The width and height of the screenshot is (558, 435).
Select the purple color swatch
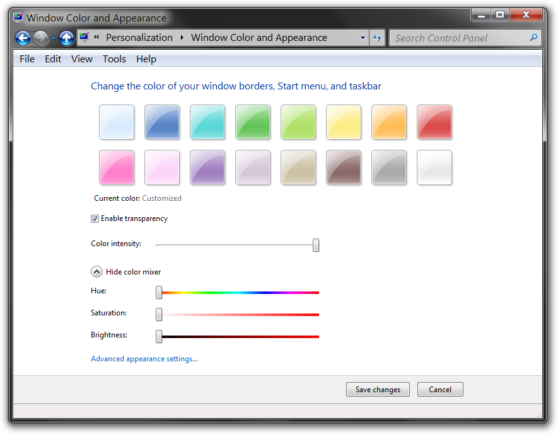coord(207,167)
